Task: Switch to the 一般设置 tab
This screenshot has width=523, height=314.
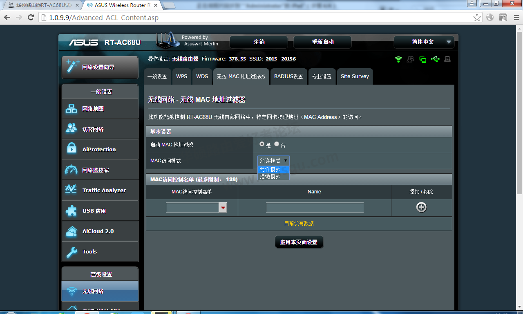Action: (157, 76)
